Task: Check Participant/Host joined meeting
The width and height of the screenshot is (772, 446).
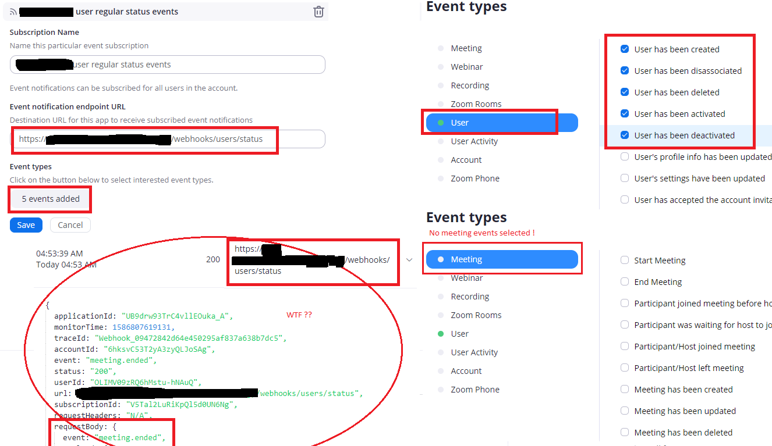Action: pyautogui.click(x=625, y=347)
